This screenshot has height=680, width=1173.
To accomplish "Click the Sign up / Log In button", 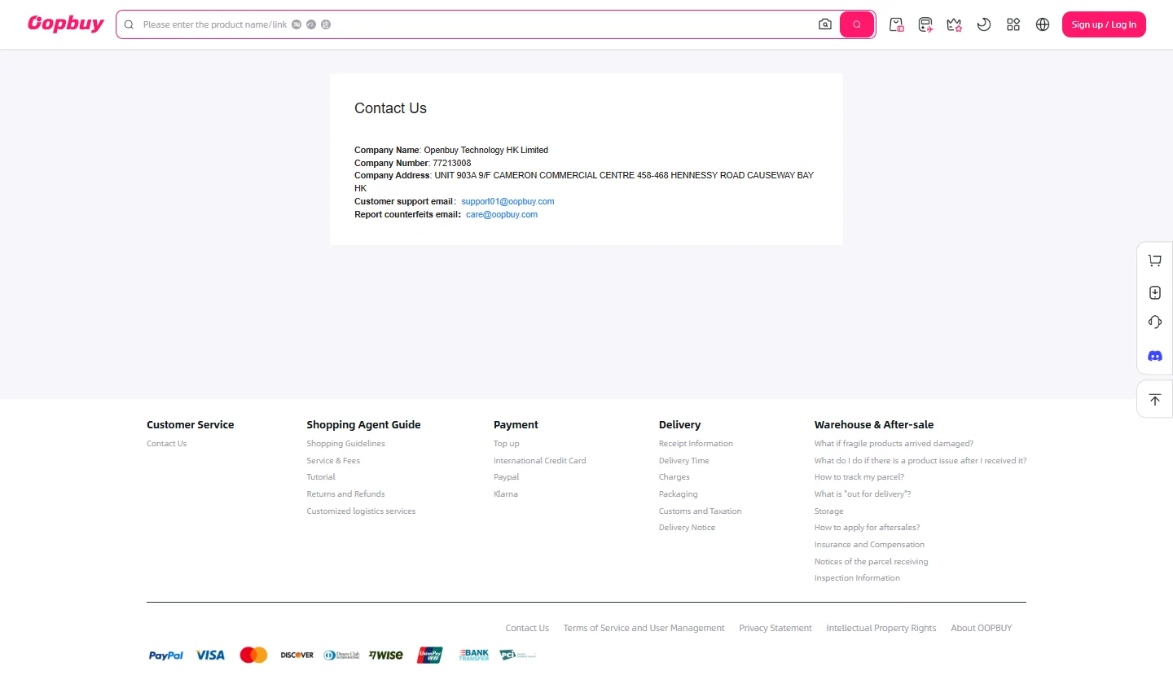I will click(x=1104, y=24).
